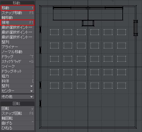Select the スナップドラッグ tool

point(17,62)
